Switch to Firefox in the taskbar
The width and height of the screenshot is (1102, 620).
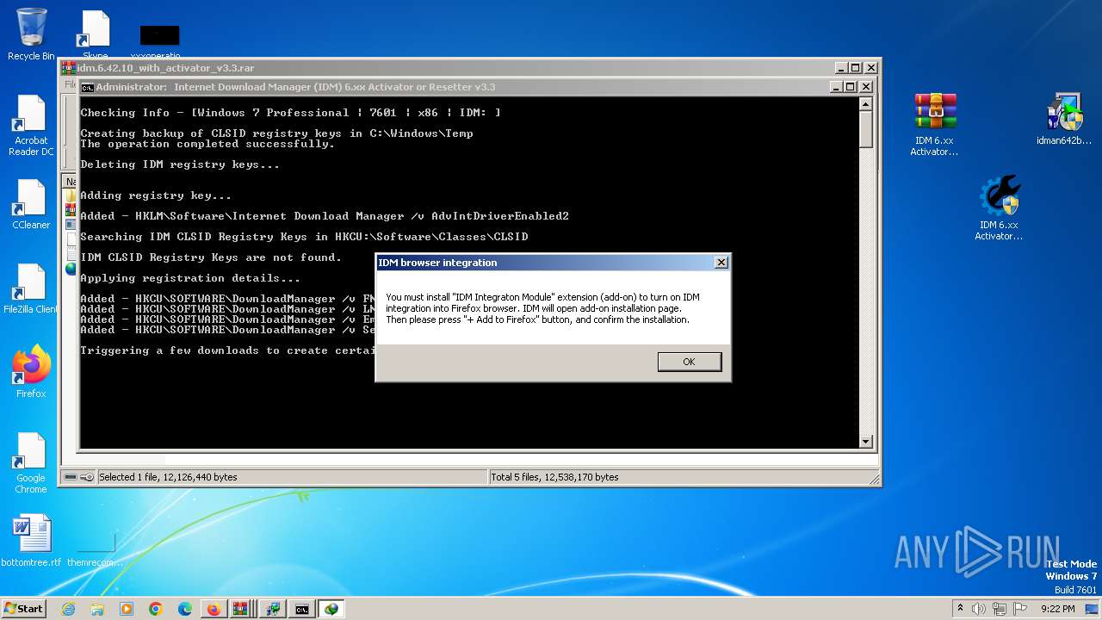[213, 609]
